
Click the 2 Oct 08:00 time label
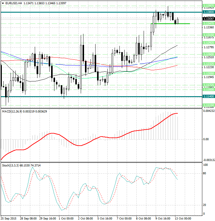coord(86,218)
